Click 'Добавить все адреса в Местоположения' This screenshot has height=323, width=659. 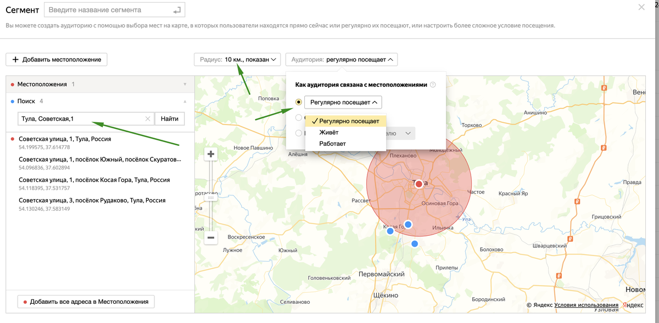tap(86, 302)
